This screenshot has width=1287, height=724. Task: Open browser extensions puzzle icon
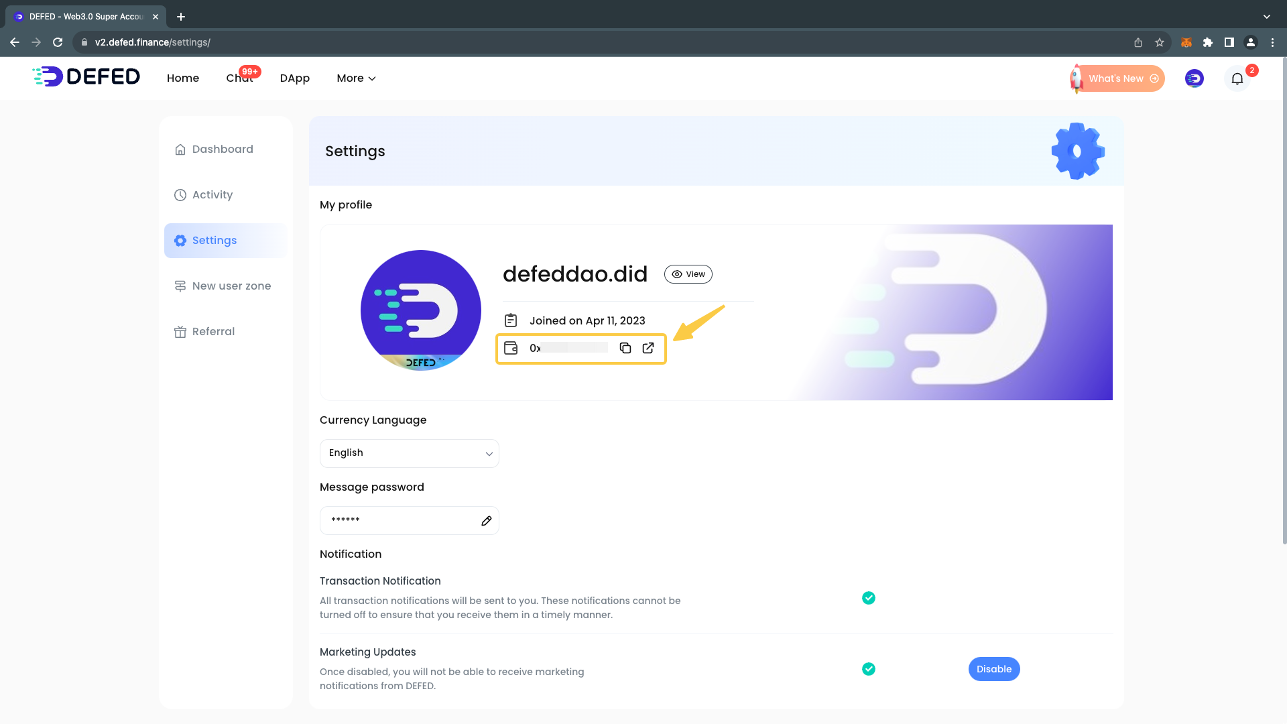[x=1207, y=42]
